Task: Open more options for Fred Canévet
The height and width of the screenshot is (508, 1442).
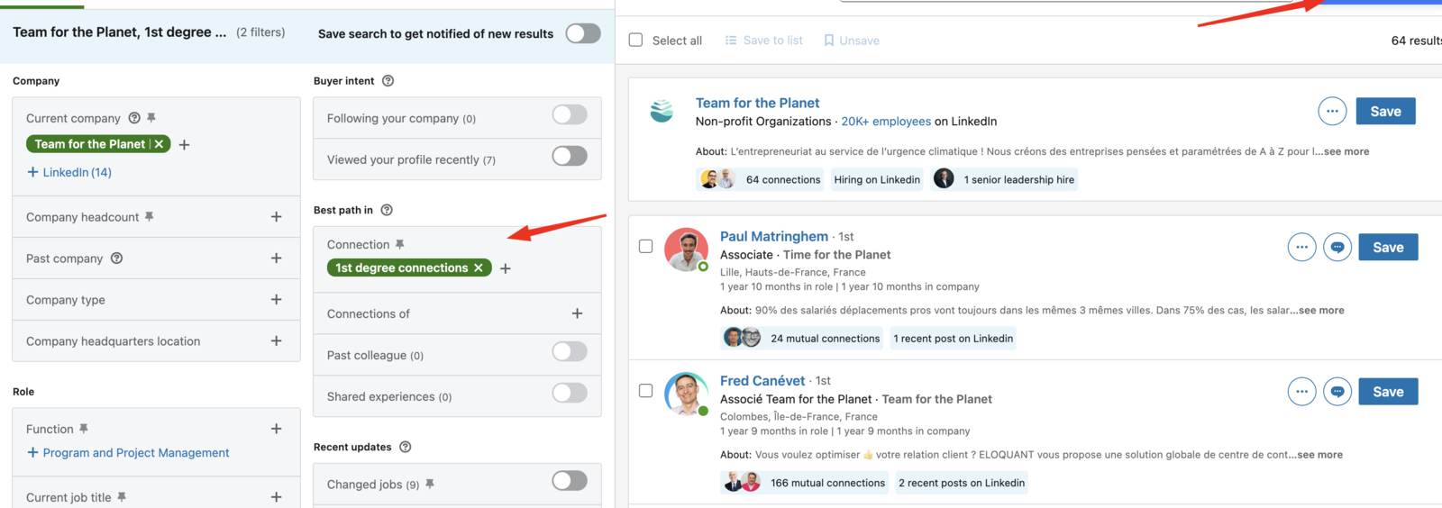Action: [1301, 391]
